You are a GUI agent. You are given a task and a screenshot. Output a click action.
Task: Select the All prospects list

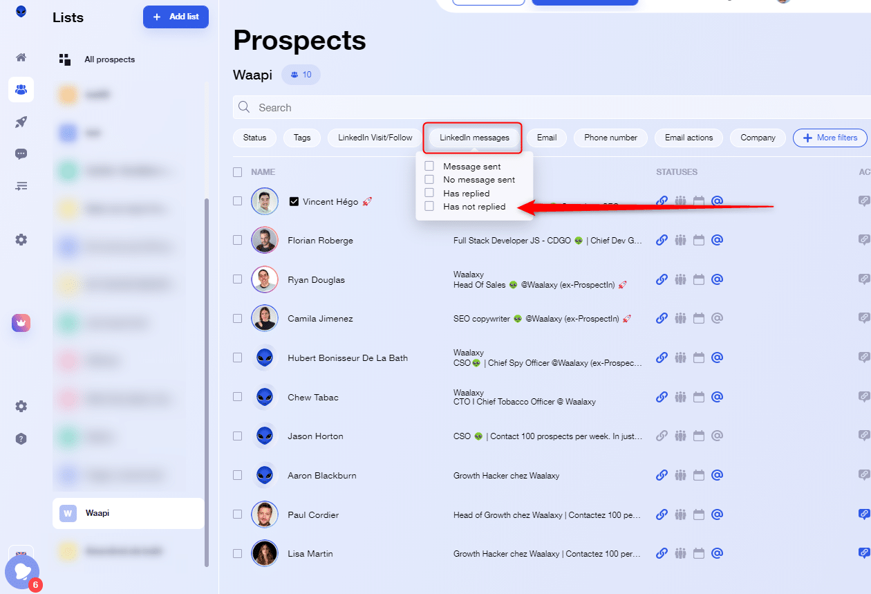(x=109, y=59)
